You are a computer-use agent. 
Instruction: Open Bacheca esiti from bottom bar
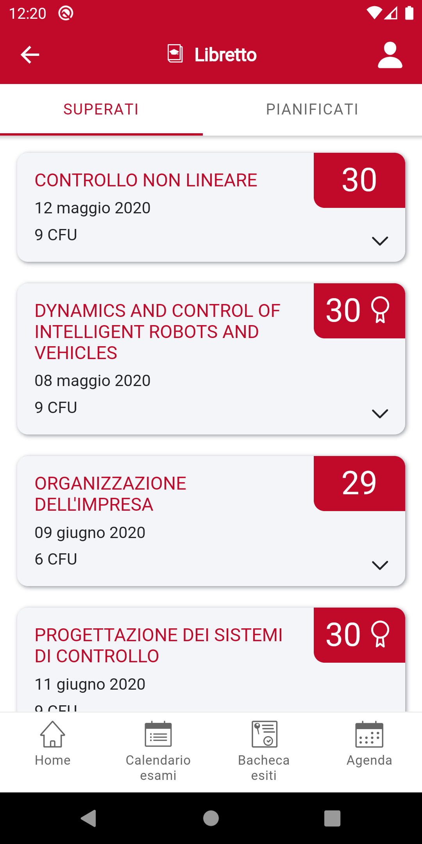point(264,750)
